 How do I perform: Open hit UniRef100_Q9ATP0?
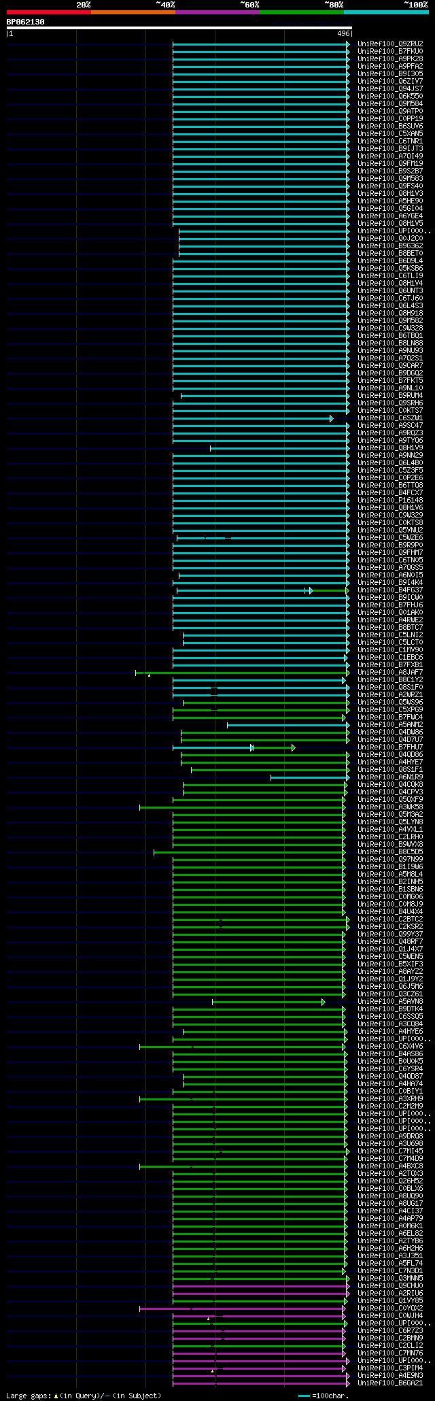390,111
